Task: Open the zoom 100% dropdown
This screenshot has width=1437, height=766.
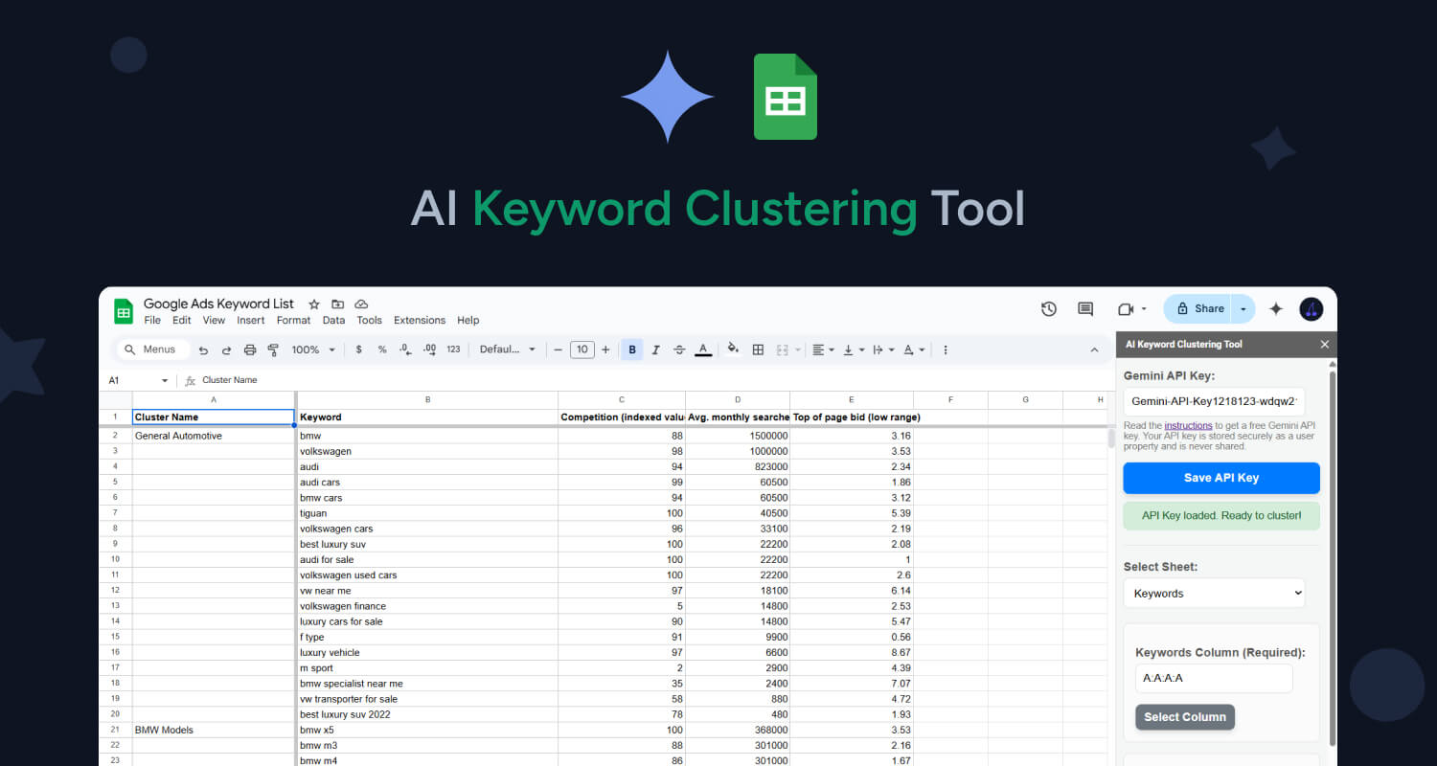Action: (313, 350)
